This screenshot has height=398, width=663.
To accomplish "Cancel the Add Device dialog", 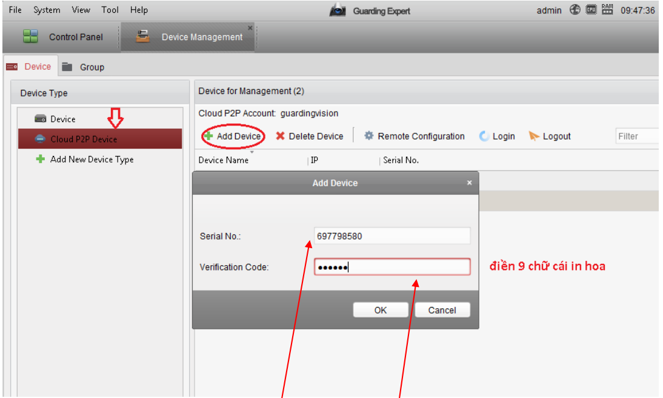I will (442, 310).
